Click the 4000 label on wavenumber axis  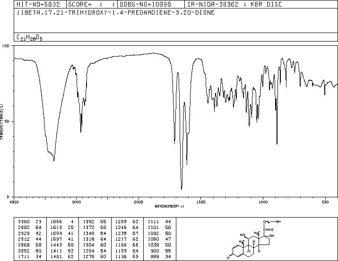point(14,202)
